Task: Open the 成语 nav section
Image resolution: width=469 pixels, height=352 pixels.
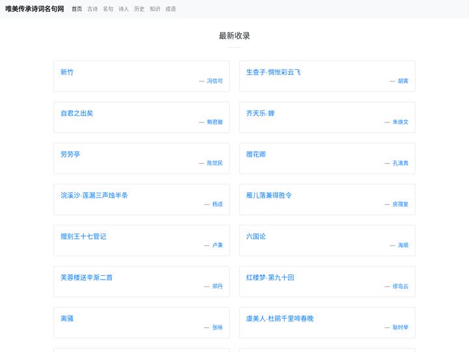Action: tap(171, 9)
